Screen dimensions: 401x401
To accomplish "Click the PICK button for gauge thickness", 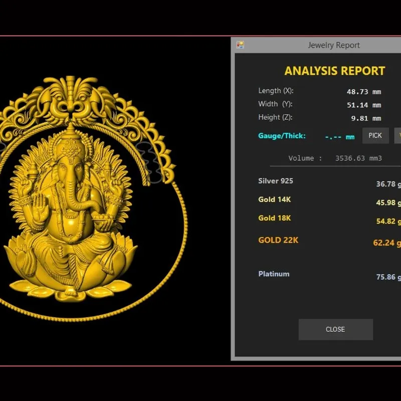I will click(x=375, y=135).
